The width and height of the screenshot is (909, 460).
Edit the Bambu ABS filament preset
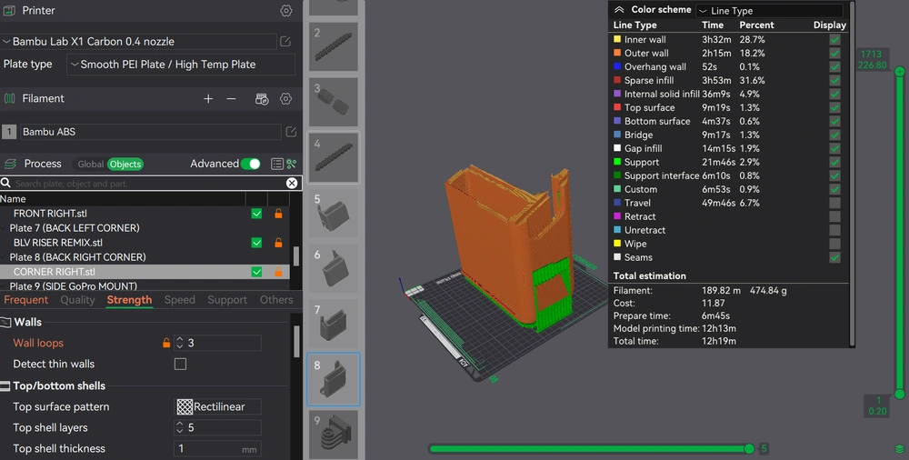(291, 132)
